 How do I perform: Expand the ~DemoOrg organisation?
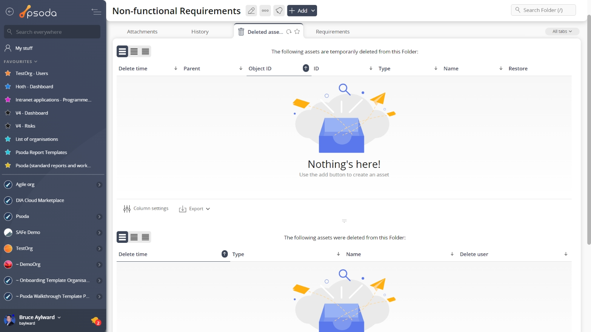pos(99,265)
